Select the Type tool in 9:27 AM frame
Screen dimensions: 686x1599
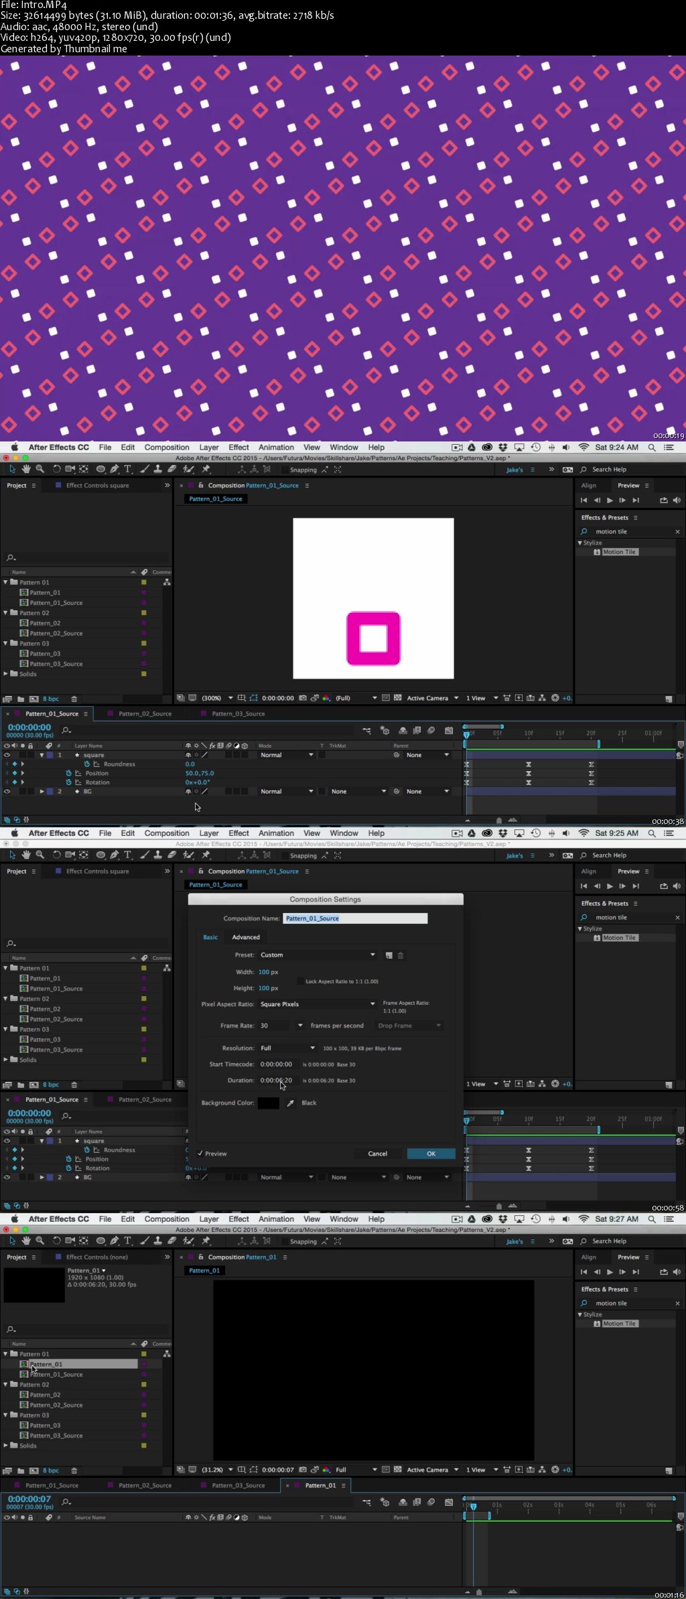pos(127,1241)
